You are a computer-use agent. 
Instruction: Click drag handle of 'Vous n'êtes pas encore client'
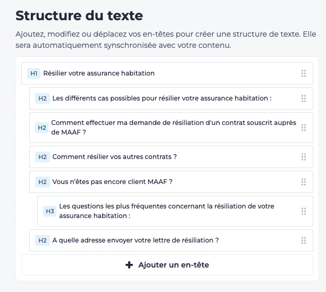[304, 182]
